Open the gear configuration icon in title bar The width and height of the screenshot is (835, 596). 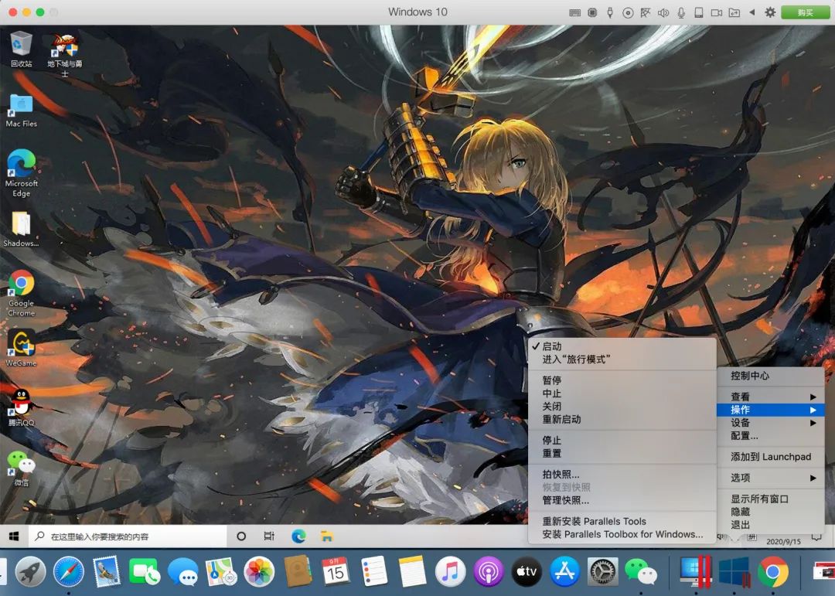tap(770, 12)
